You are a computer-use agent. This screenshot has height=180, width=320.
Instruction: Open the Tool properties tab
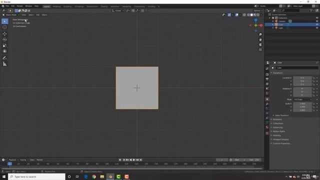267,68
